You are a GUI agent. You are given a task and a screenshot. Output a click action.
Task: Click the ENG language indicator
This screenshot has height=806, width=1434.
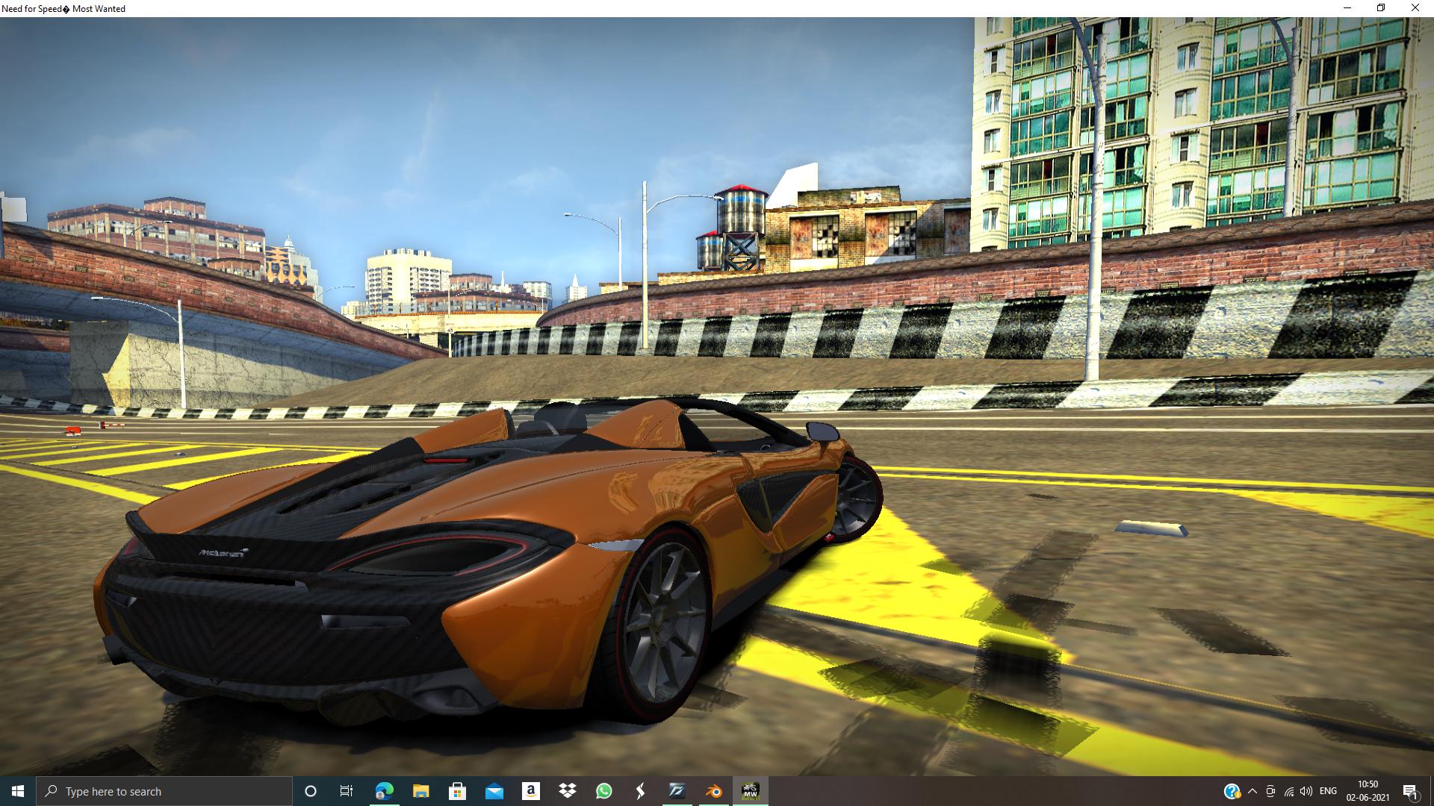[x=1328, y=791]
